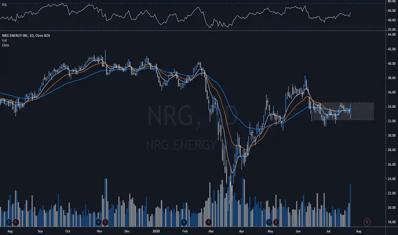
Task: Click the dividend marker near the May label
Action: (x=269, y=222)
